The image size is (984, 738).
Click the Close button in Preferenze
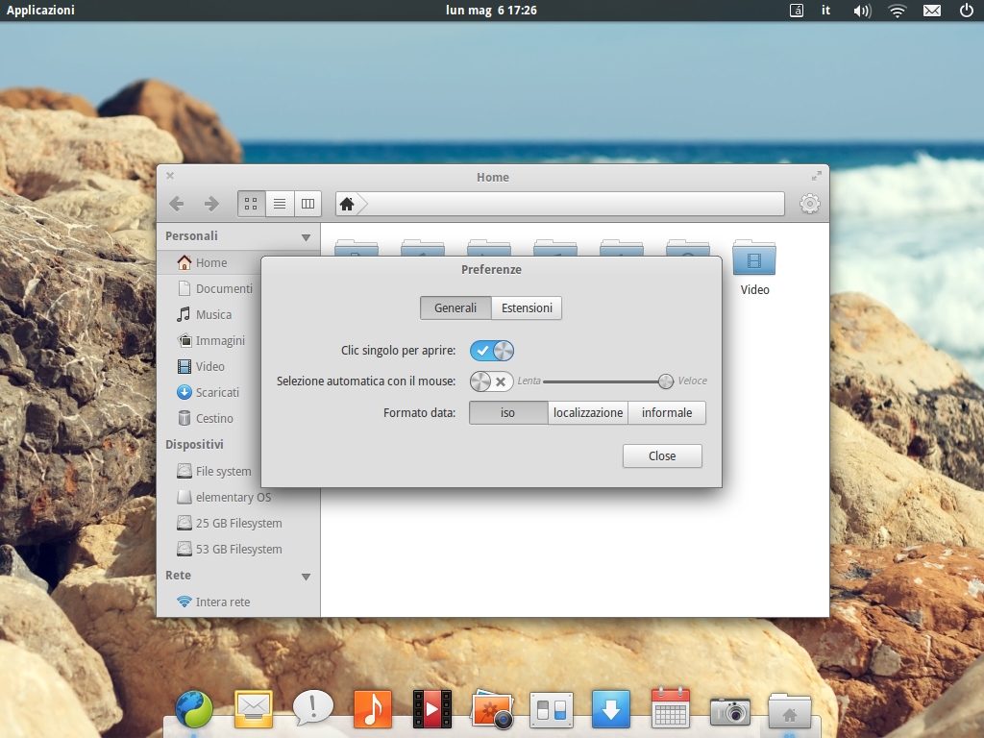(662, 456)
